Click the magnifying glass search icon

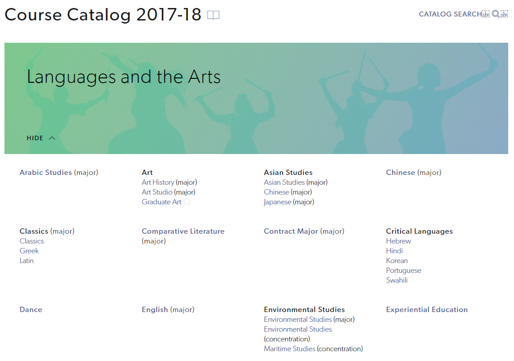tap(496, 14)
